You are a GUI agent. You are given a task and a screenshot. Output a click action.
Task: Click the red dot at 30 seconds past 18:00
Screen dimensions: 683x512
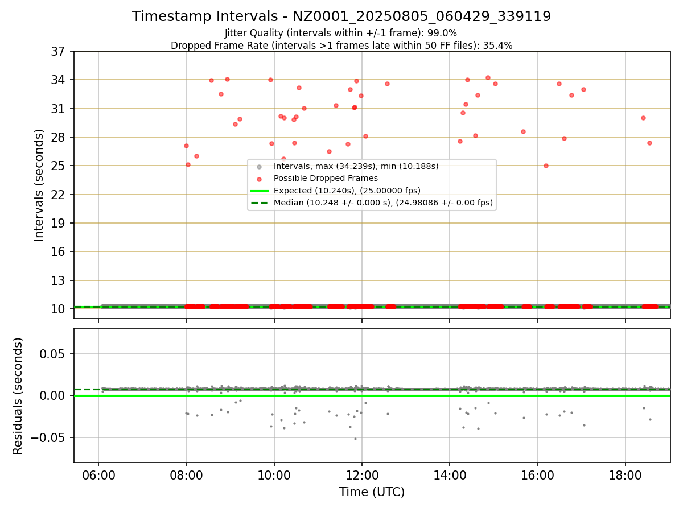643,118
